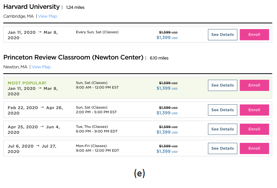277x188 pixels.
Task: Click the green MOST POPULAR! label
Action: [x=27, y=83]
